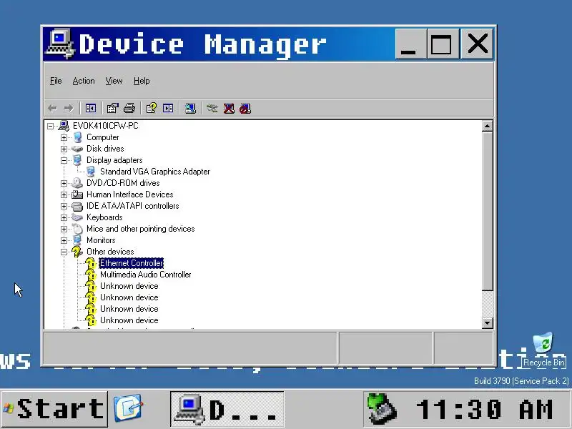Click Scan for hardware changes icon
572x429 pixels.
[x=190, y=109]
